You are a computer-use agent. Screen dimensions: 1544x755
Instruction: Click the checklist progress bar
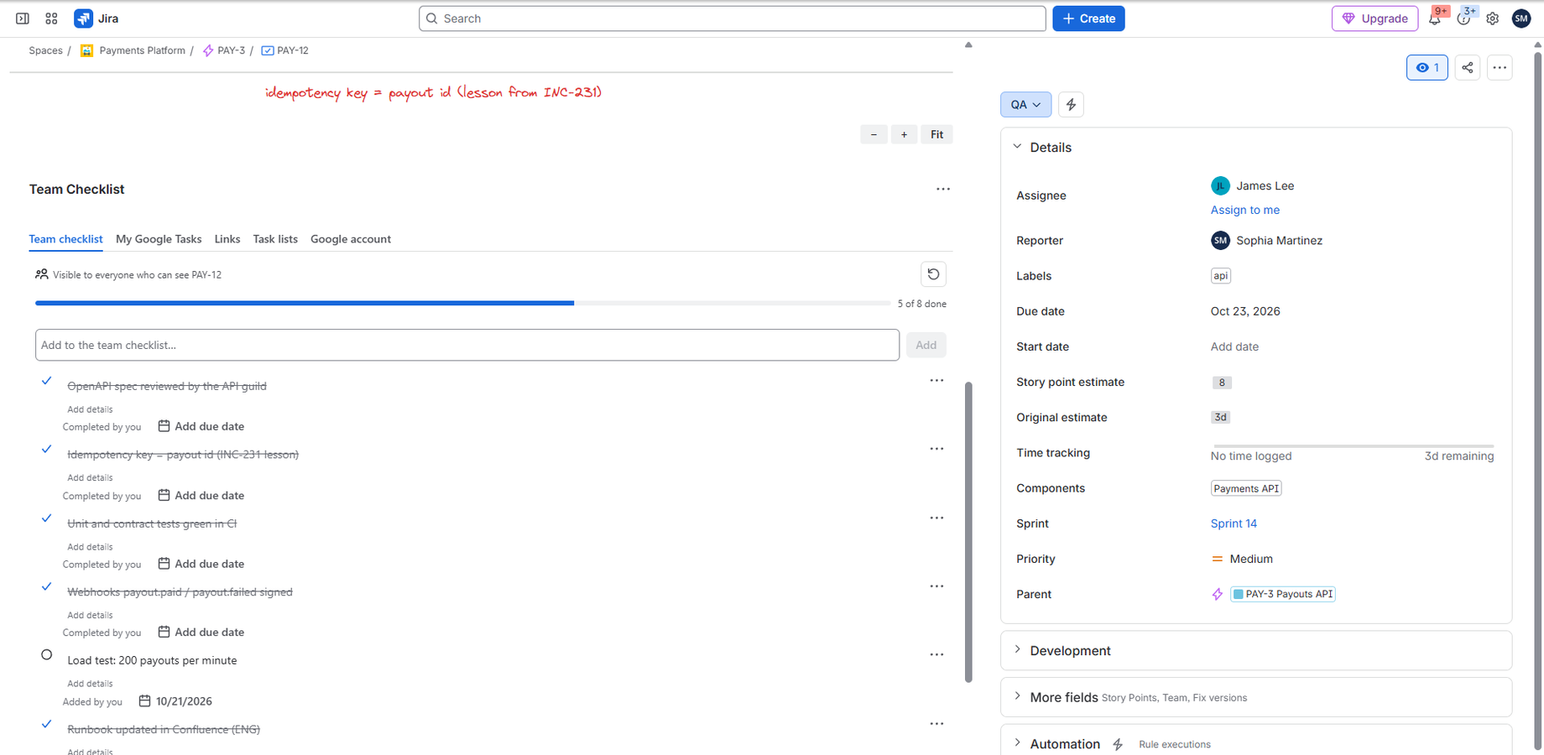[x=462, y=303]
